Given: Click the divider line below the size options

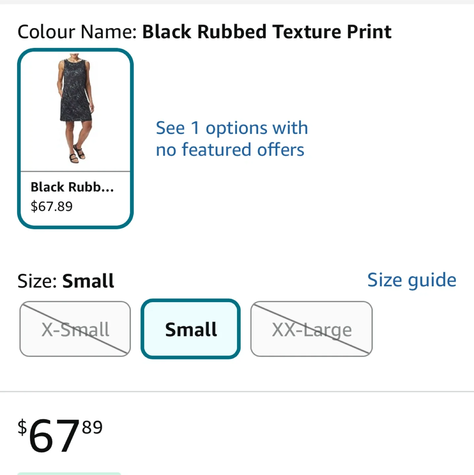Looking at the screenshot, I should [237, 391].
